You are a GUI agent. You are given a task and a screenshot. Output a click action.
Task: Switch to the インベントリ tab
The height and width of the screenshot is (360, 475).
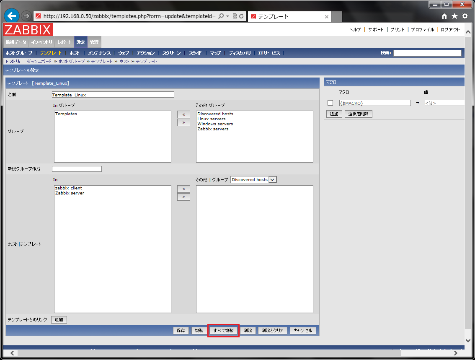pos(42,42)
